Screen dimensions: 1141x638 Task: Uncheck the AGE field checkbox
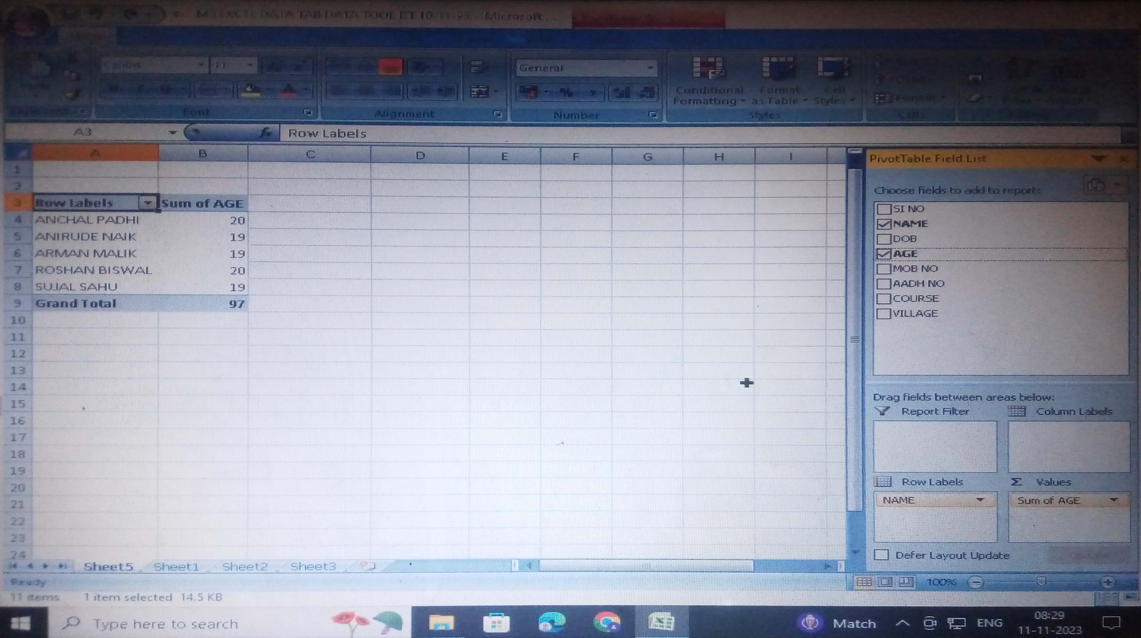(884, 254)
